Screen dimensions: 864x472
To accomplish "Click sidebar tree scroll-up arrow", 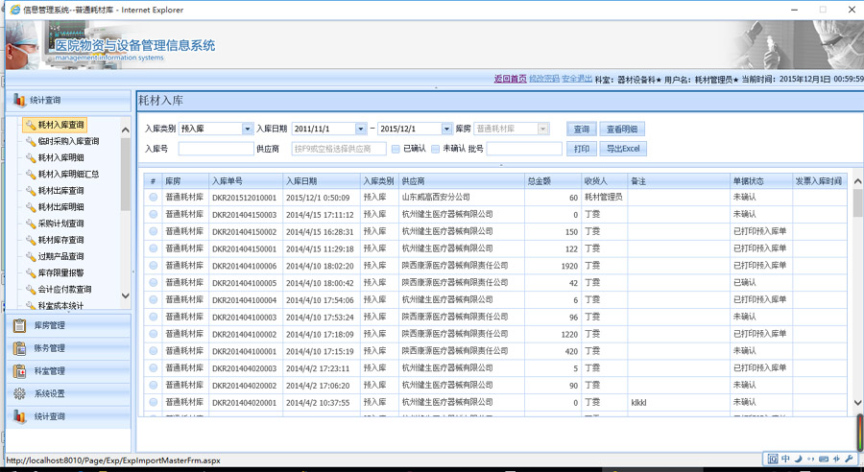I will tap(125, 130).
